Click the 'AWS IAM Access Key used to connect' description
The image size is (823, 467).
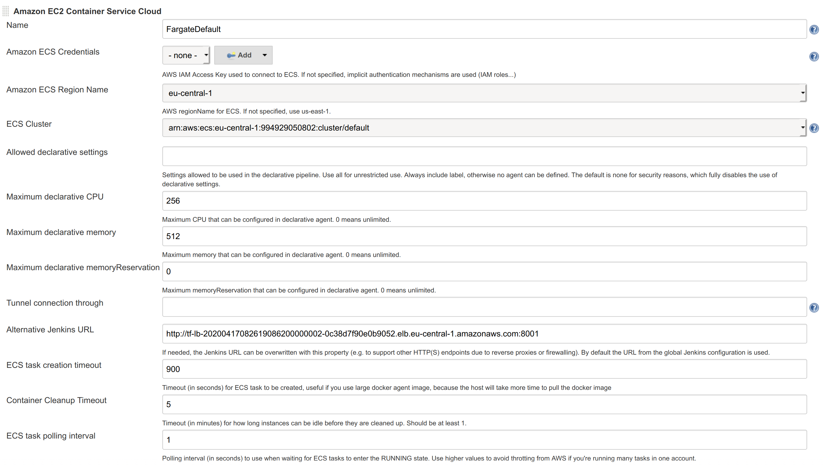[x=339, y=75]
